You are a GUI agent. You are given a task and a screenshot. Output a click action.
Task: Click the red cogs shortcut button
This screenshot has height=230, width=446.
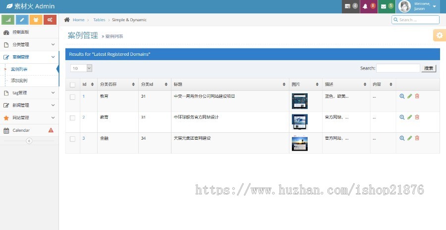[50, 20]
